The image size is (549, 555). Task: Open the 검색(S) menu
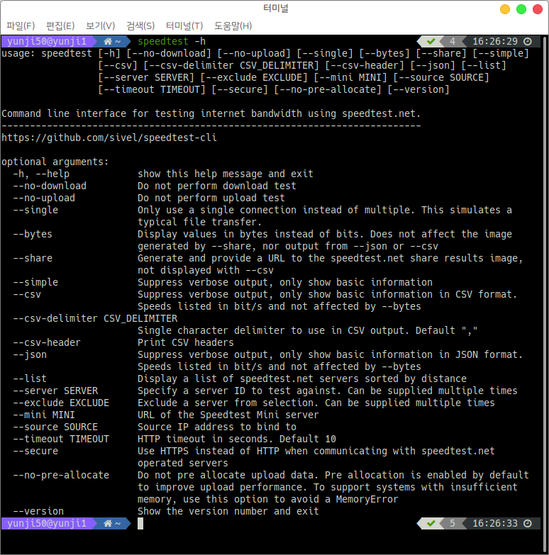pos(140,26)
